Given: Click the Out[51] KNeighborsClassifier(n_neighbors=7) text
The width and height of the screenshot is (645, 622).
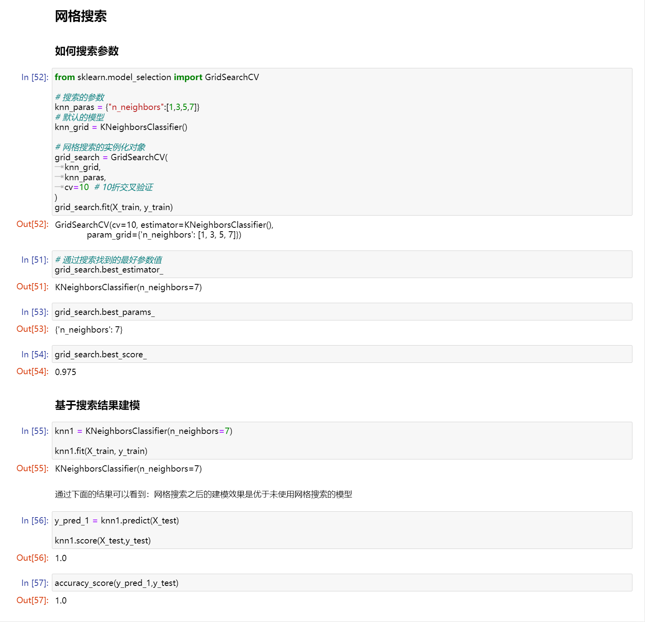Looking at the screenshot, I should [129, 287].
